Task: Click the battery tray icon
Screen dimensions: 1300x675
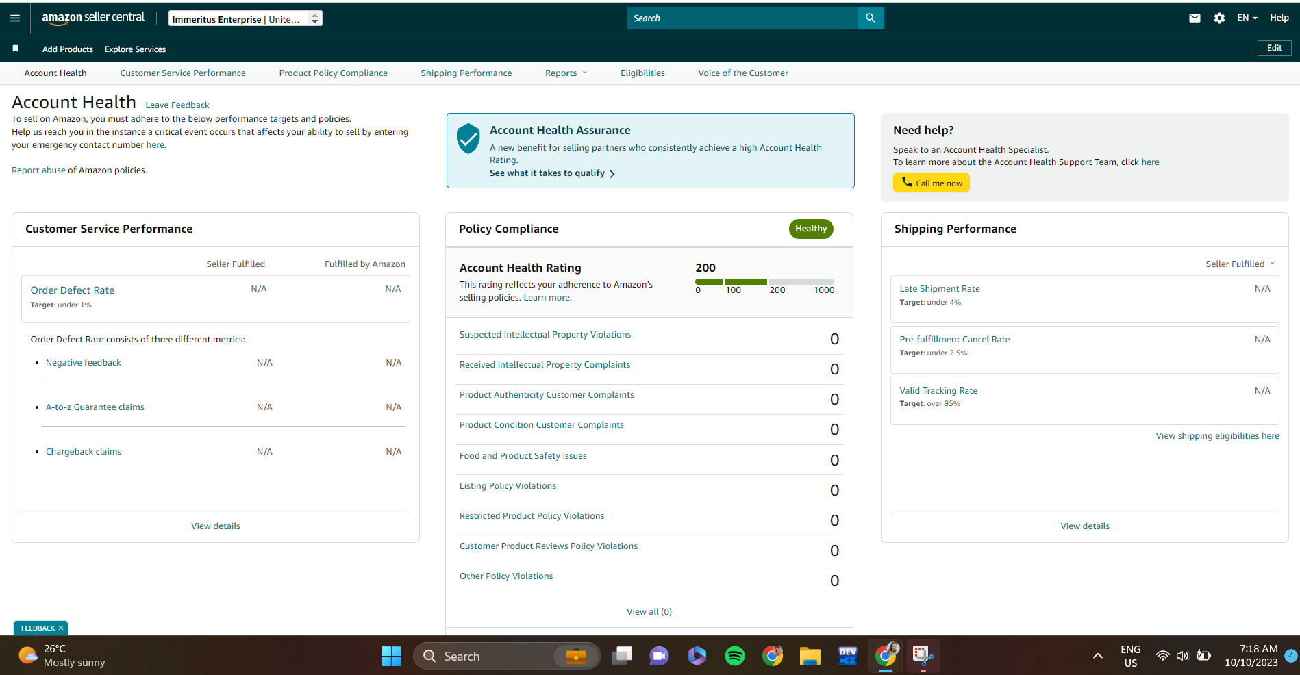Action: (x=1203, y=656)
